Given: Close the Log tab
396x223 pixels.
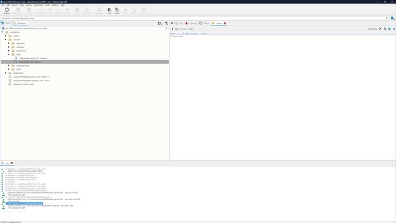Looking at the screenshot, I should [x=12, y=164].
